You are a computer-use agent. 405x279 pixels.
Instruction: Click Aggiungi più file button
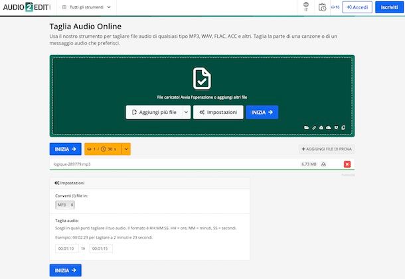[154, 112]
